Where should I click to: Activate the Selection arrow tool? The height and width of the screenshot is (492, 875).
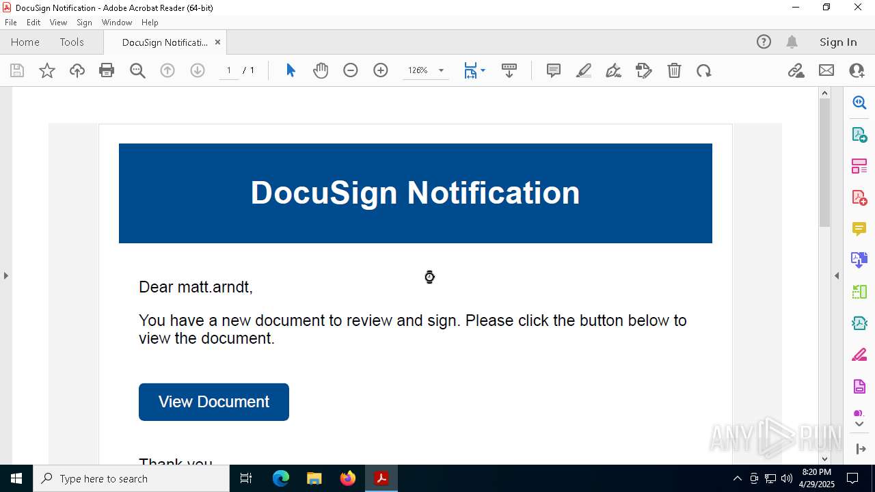pyautogui.click(x=291, y=70)
